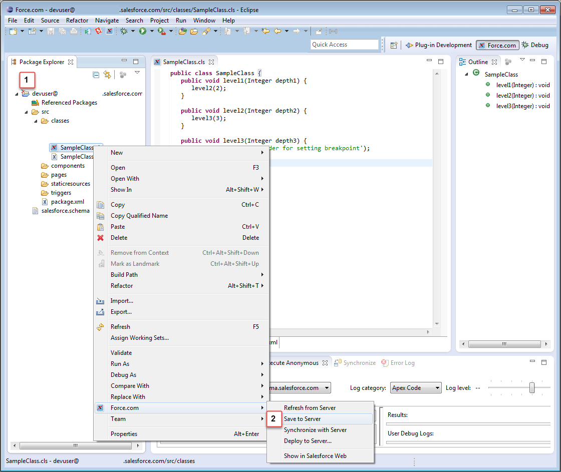Switch to Plug-in Development perspective
Screen dimensions: 561x472
(x=439, y=45)
